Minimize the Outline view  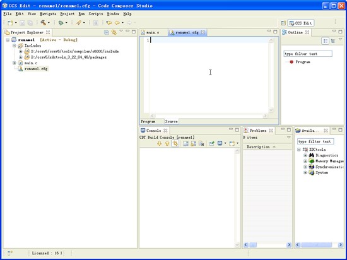point(334,31)
